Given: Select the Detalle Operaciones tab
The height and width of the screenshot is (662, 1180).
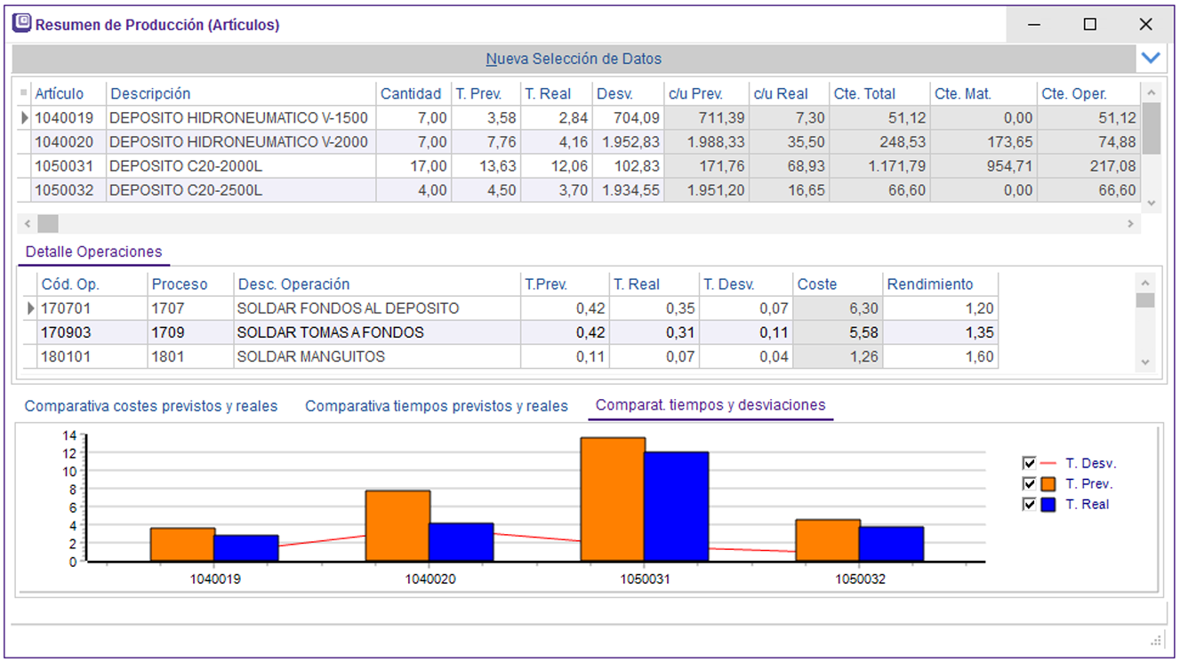Looking at the screenshot, I should (93, 252).
